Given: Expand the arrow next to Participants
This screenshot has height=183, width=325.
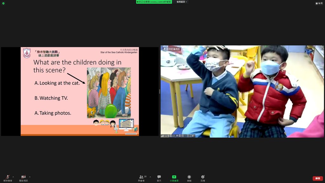Looking at the screenshot, I should (x=150, y=177).
